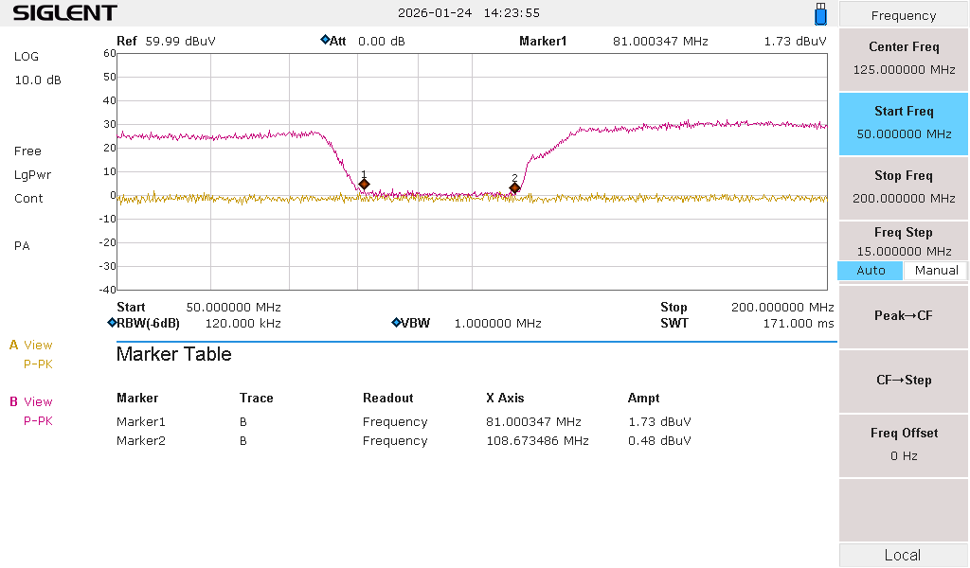Screen dimensions: 970x568
Task: Click the Free trigger label
Action: pyautogui.click(x=27, y=151)
